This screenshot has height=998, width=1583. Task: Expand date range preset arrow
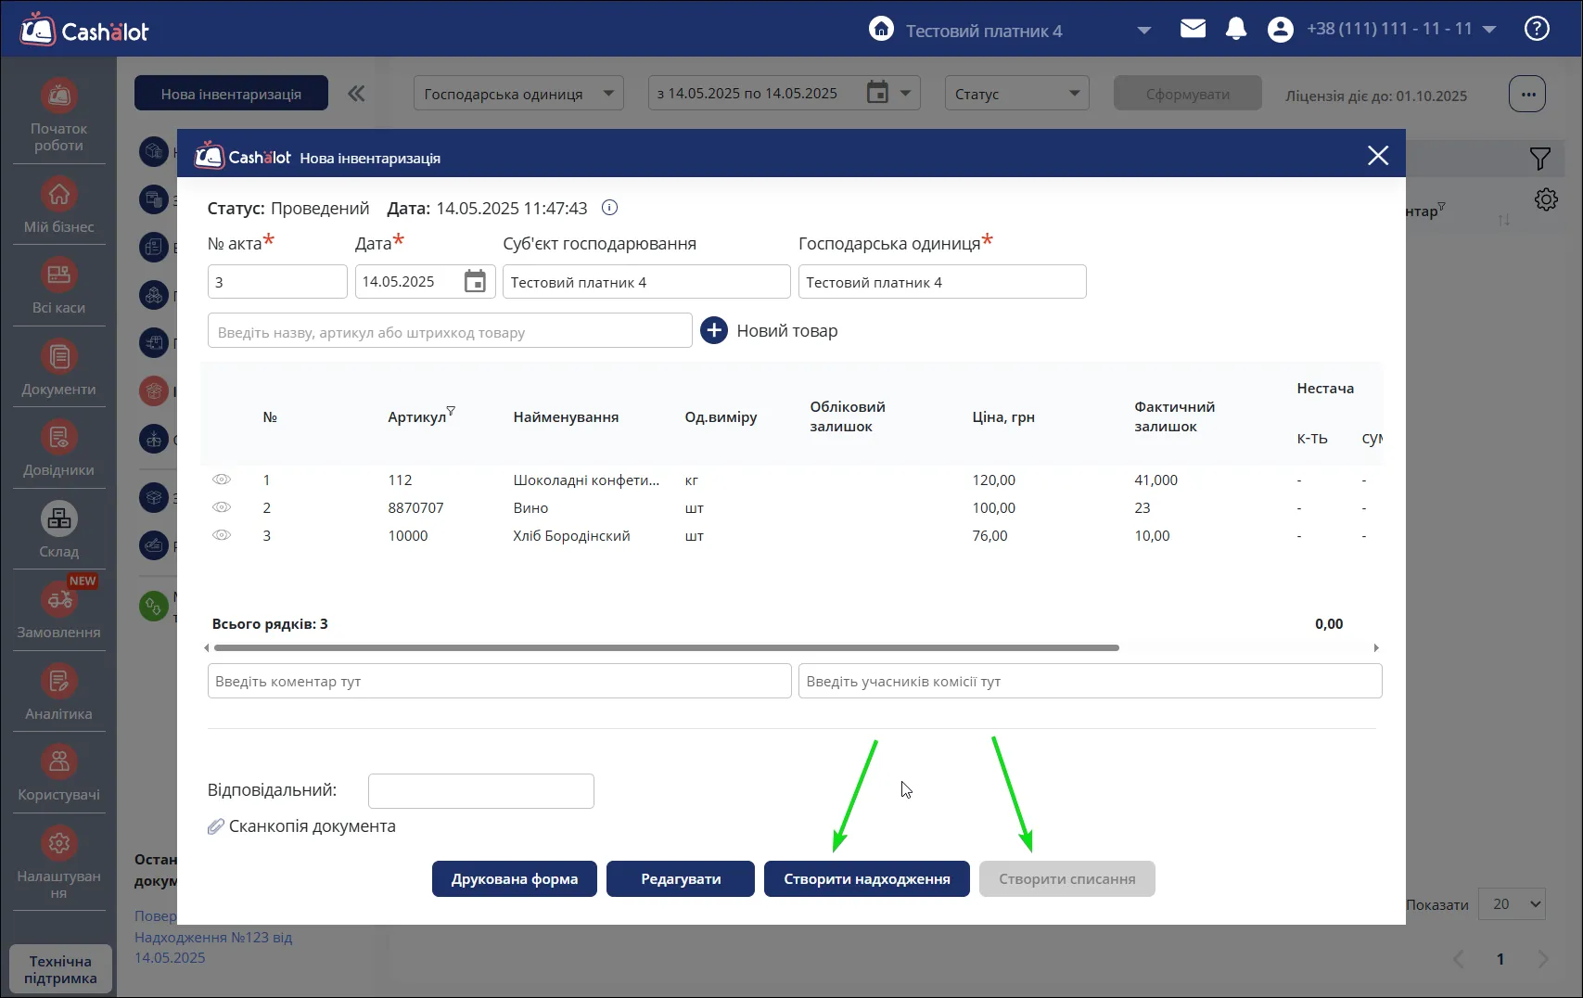pos(906,94)
